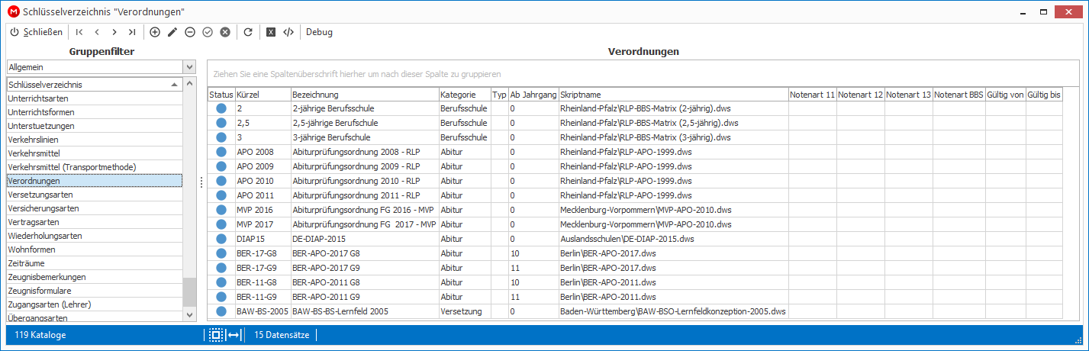Click the status dot of row APO 2008
This screenshot has height=351, width=1089.
click(x=221, y=152)
